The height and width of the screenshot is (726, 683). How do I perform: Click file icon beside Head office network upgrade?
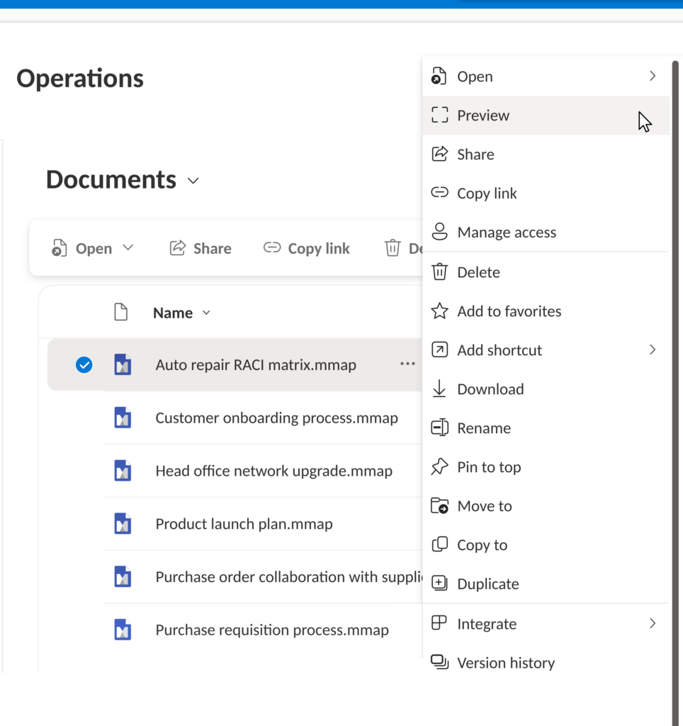(123, 471)
